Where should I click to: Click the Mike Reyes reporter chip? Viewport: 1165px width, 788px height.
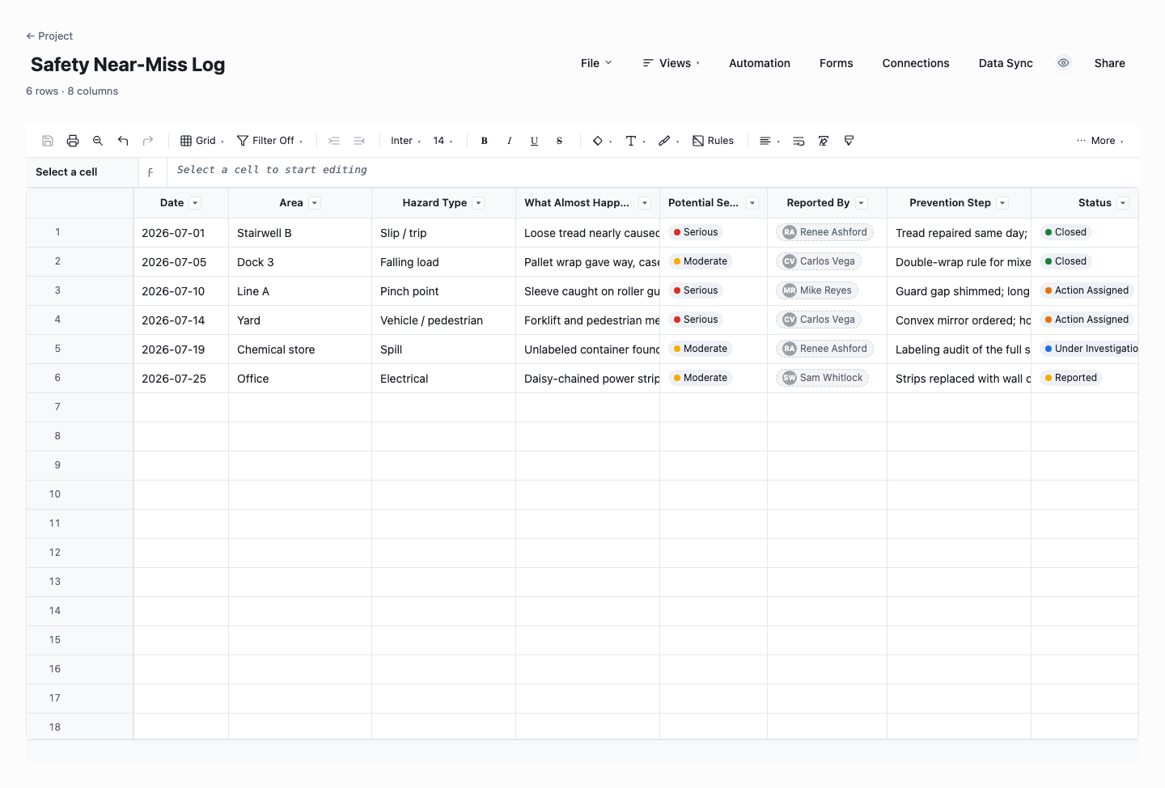point(817,290)
